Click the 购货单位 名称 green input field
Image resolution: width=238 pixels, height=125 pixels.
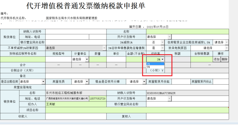click(x=187, y=32)
